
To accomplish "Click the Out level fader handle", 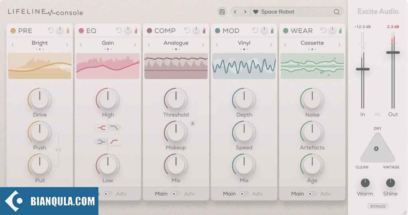I will tap(393, 53).
